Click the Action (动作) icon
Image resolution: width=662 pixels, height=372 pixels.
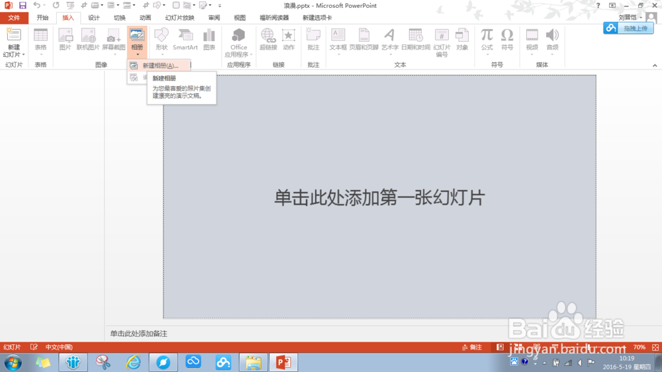[289, 39]
